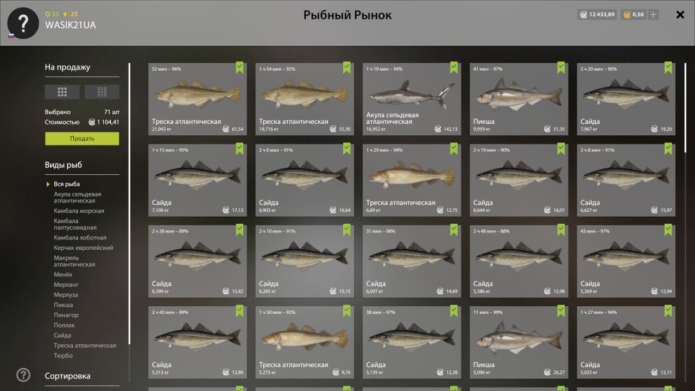Screen dimensions: 695x391
Task: Filter fish list by Пикша
Action: tap(63, 305)
